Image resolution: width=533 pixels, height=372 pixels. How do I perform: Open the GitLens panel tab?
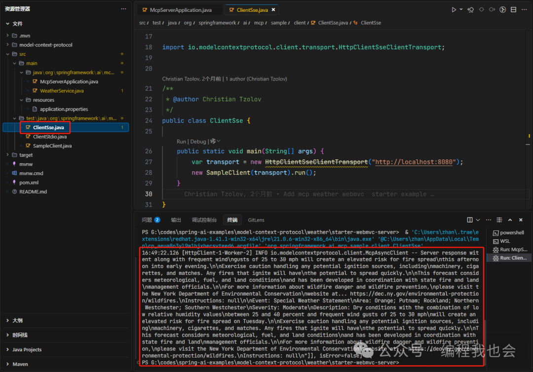[256, 220]
